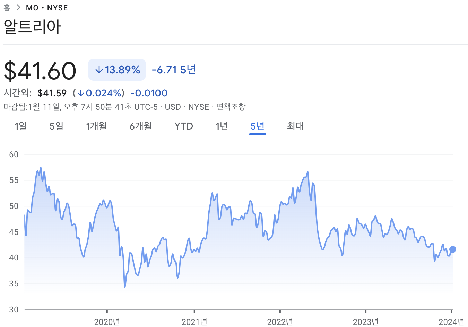Switch to the 1년 chart range
468x327 pixels.
click(x=222, y=126)
